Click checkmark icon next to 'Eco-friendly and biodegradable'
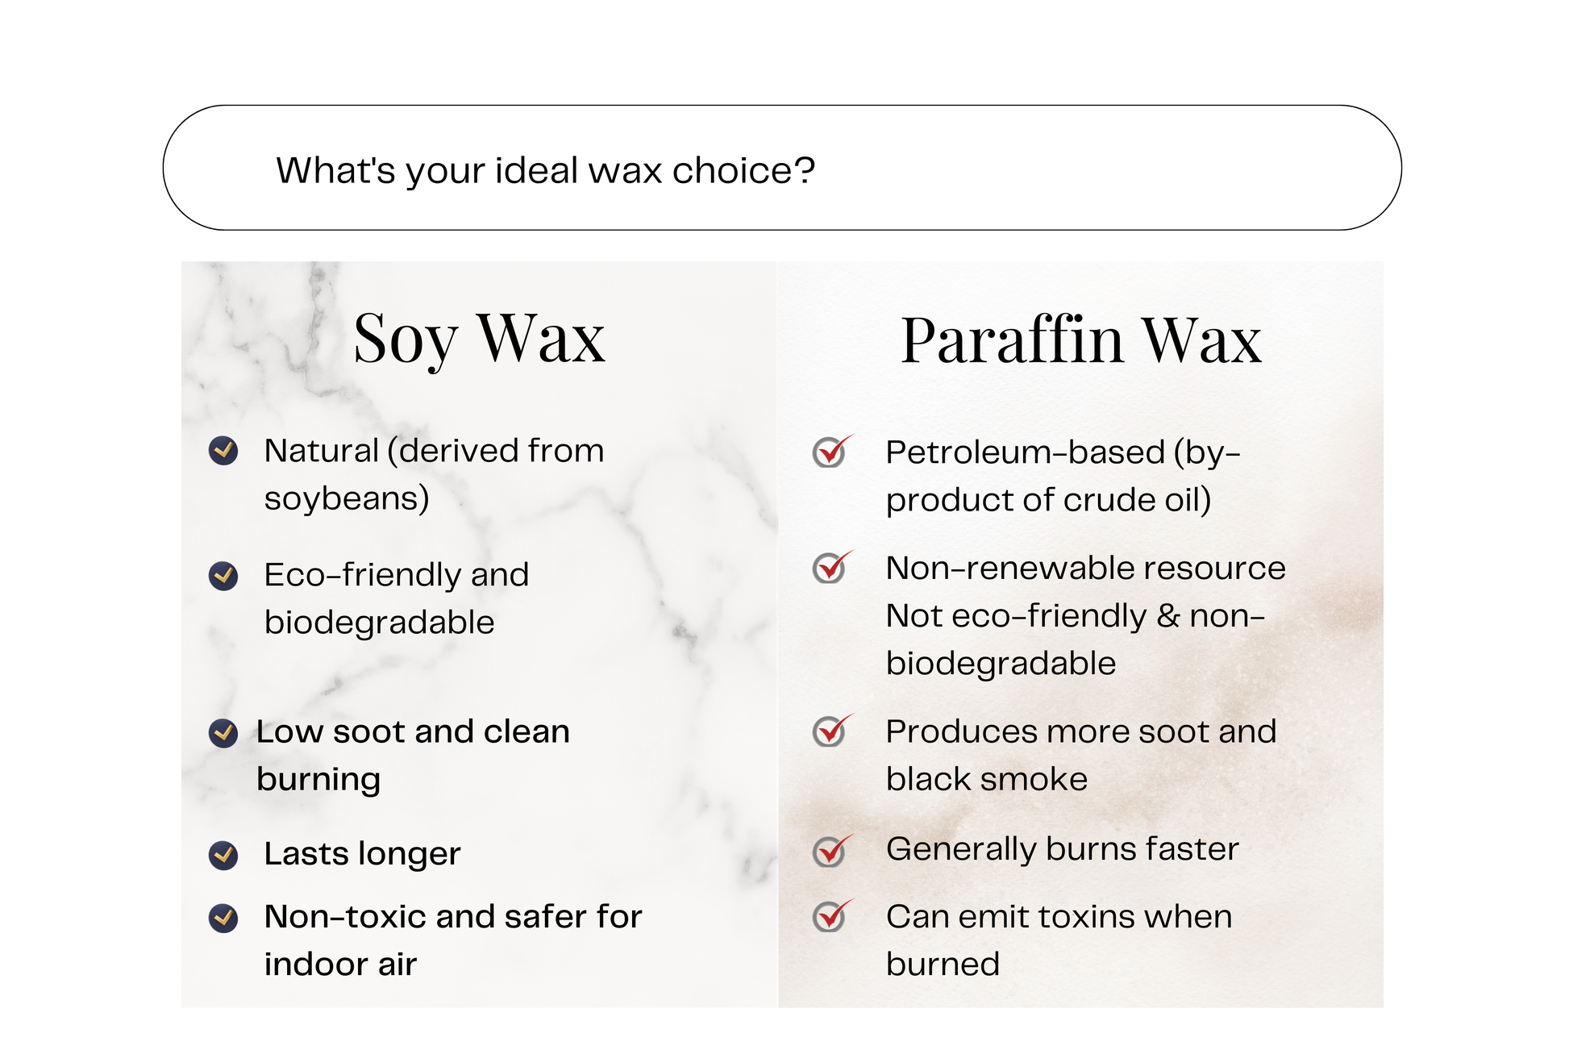Viewport: 1569px width, 1046px height. click(223, 576)
